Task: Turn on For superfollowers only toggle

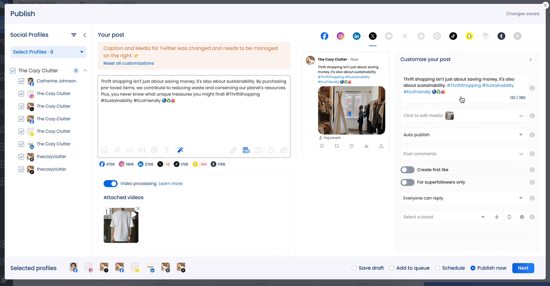Action: [x=407, y=182]
